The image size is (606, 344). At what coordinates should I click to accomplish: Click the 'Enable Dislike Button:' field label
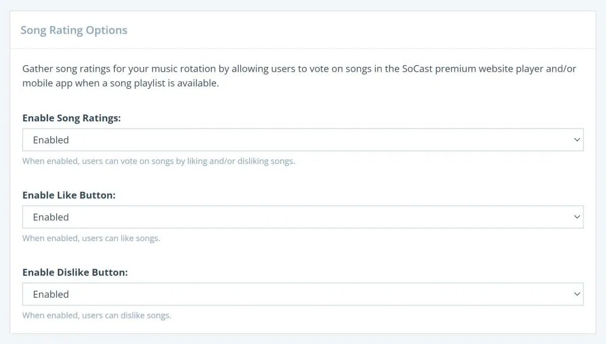75,272
